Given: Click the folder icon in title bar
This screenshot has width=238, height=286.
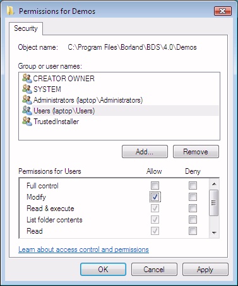Looking at the screenshot, I should click(x=10, y=11).
